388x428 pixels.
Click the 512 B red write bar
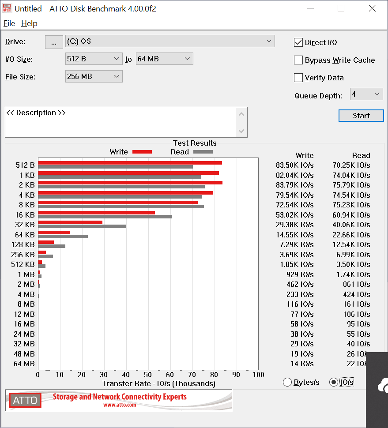click(130, 163)
